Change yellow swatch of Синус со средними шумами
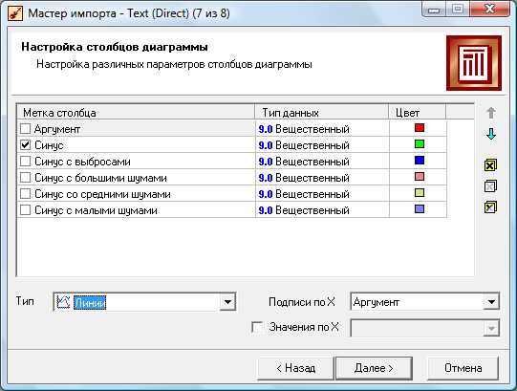 point(420,192)
